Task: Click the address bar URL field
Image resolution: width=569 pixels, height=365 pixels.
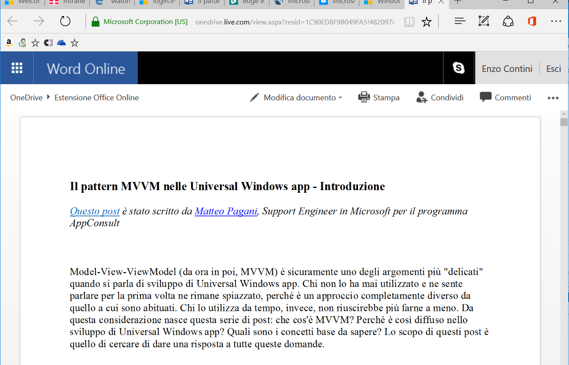Action: click(x=294, y=22)
